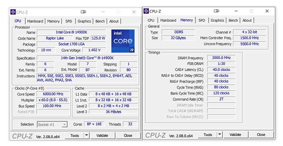This screenshot has width=283, height=146.
Task: Select the Bench tab in the right window
Action: click(x=233, y=20)
